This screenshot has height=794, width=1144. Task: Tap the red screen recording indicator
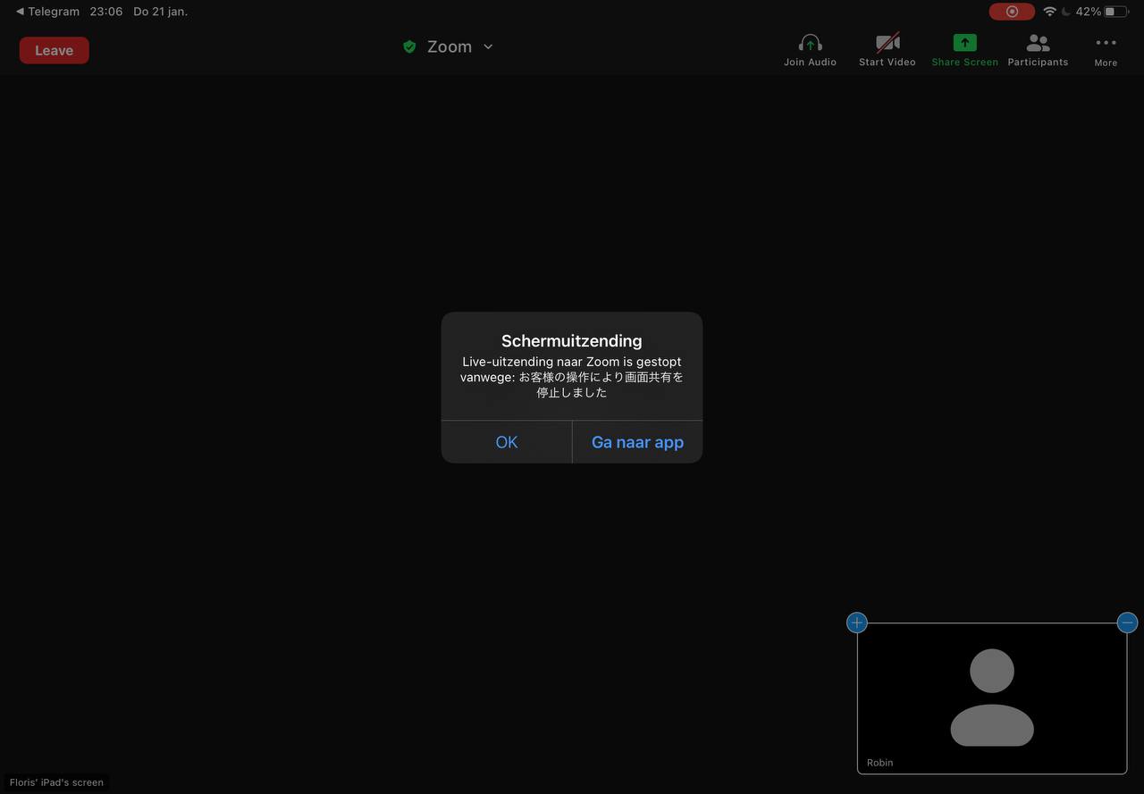(x=1012, y=12)
